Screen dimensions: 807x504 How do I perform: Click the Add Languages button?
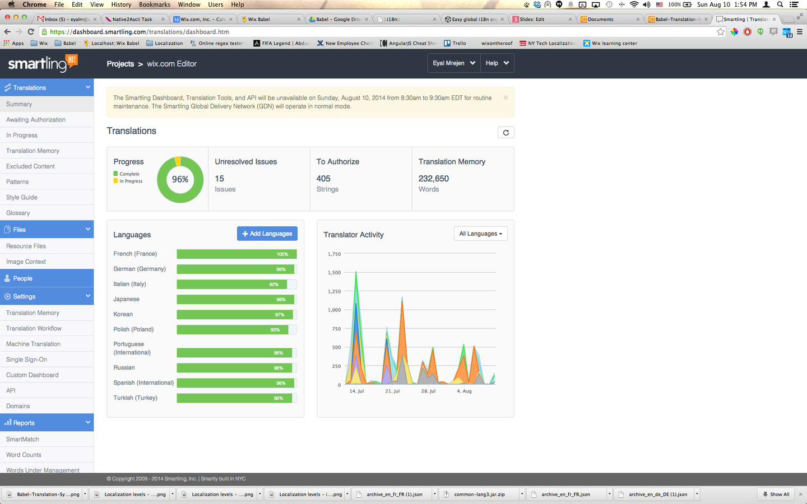pos(267,234)
